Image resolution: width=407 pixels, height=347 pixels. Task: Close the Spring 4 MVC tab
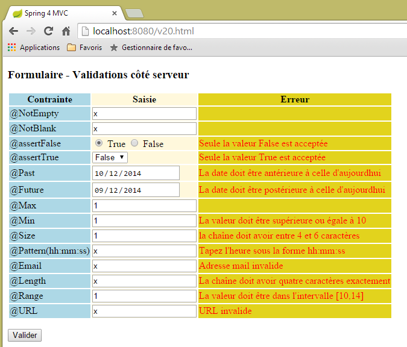tap(115, 13)
